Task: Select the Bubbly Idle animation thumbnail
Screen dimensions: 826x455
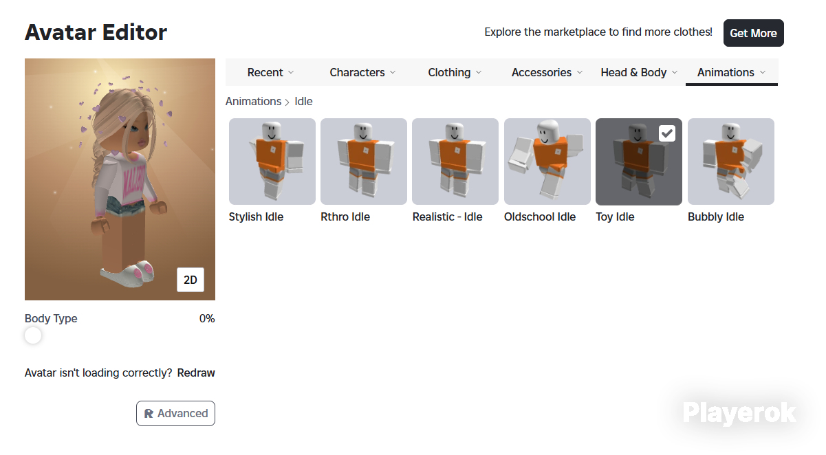Action: click(731, 162)
